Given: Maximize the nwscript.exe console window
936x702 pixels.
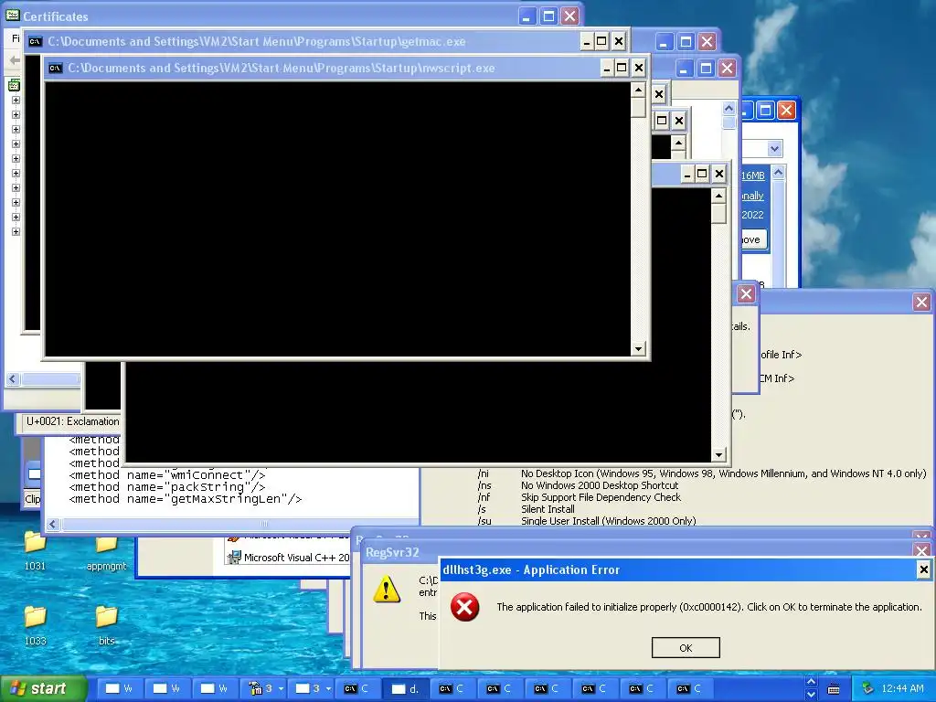Looking at the screenshot, I should [x=622, y=68].
